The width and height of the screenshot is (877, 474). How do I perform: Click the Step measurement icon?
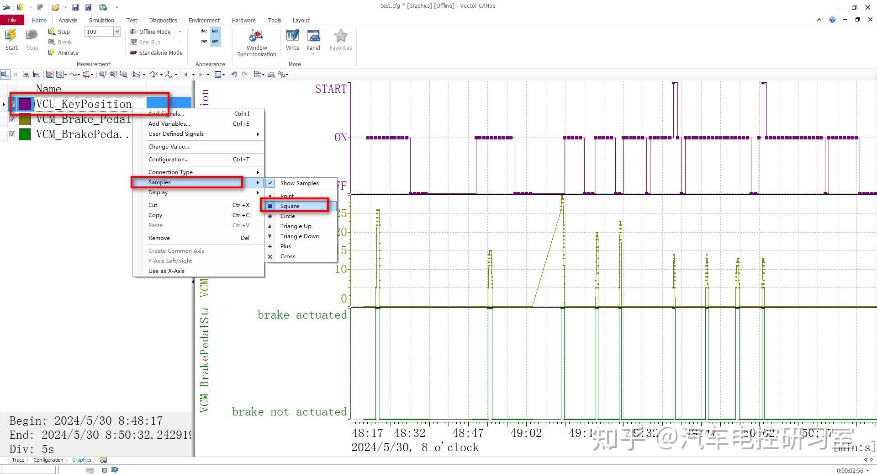pyautogui.click(x=52, y=32)
